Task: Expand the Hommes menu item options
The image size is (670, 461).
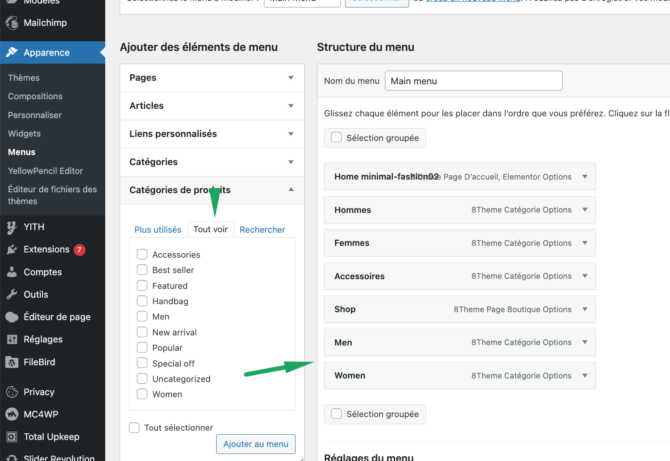Action: pyautogui.click(x=585, y=209)
